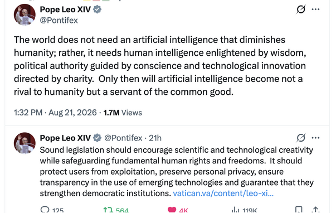Viewport: 336px width, 213px height.
Task: Click the Grok icon on the reply post
Action: click(301, 138)
